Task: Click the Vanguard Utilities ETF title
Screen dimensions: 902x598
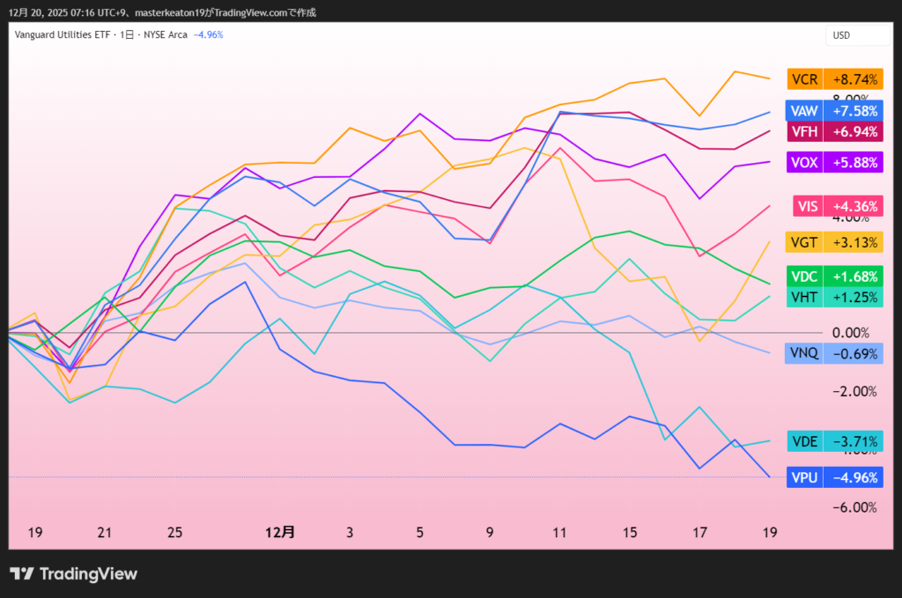Action: coord(59,34)
